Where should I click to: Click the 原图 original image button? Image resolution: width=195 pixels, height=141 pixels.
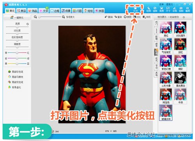coord(128,17)
